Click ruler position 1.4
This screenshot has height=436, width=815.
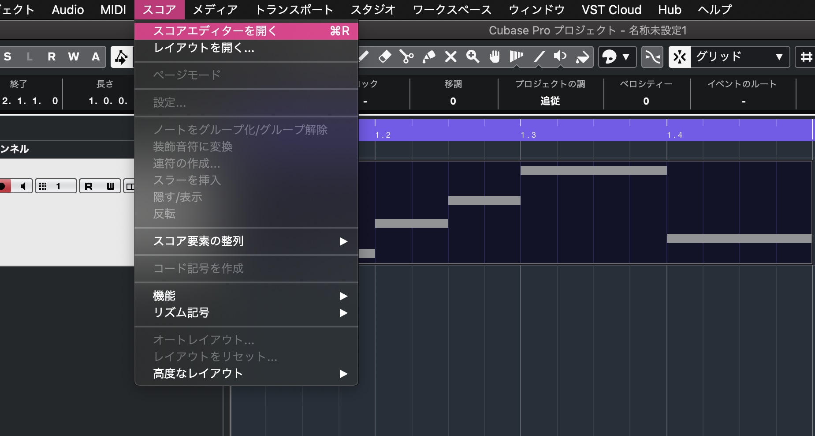[674, 135]
